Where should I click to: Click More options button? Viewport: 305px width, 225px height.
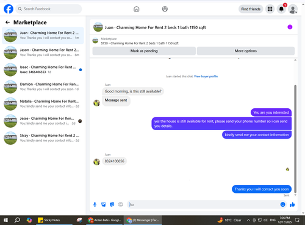pos(246,51)
